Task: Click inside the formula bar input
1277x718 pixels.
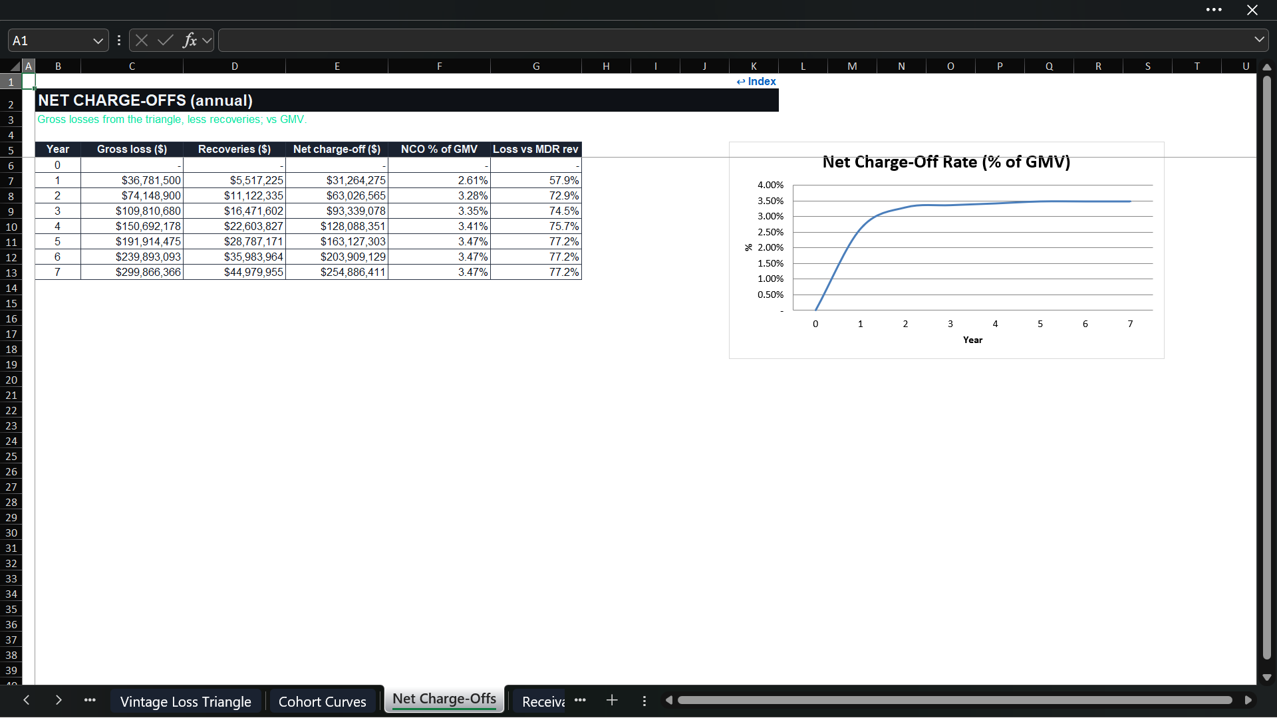Action: (x=732, y=41)
